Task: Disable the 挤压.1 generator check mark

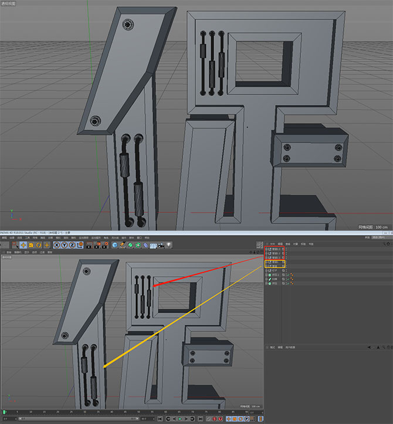Action: (x=289, y=274)
